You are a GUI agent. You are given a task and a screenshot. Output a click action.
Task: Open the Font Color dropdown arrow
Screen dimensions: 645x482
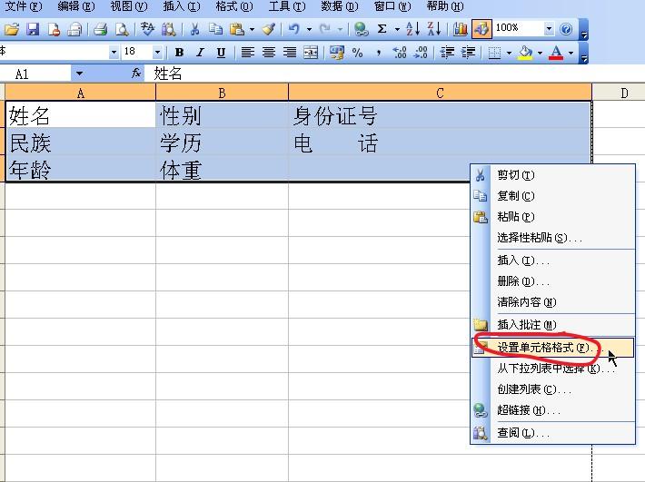click(571, 53)
